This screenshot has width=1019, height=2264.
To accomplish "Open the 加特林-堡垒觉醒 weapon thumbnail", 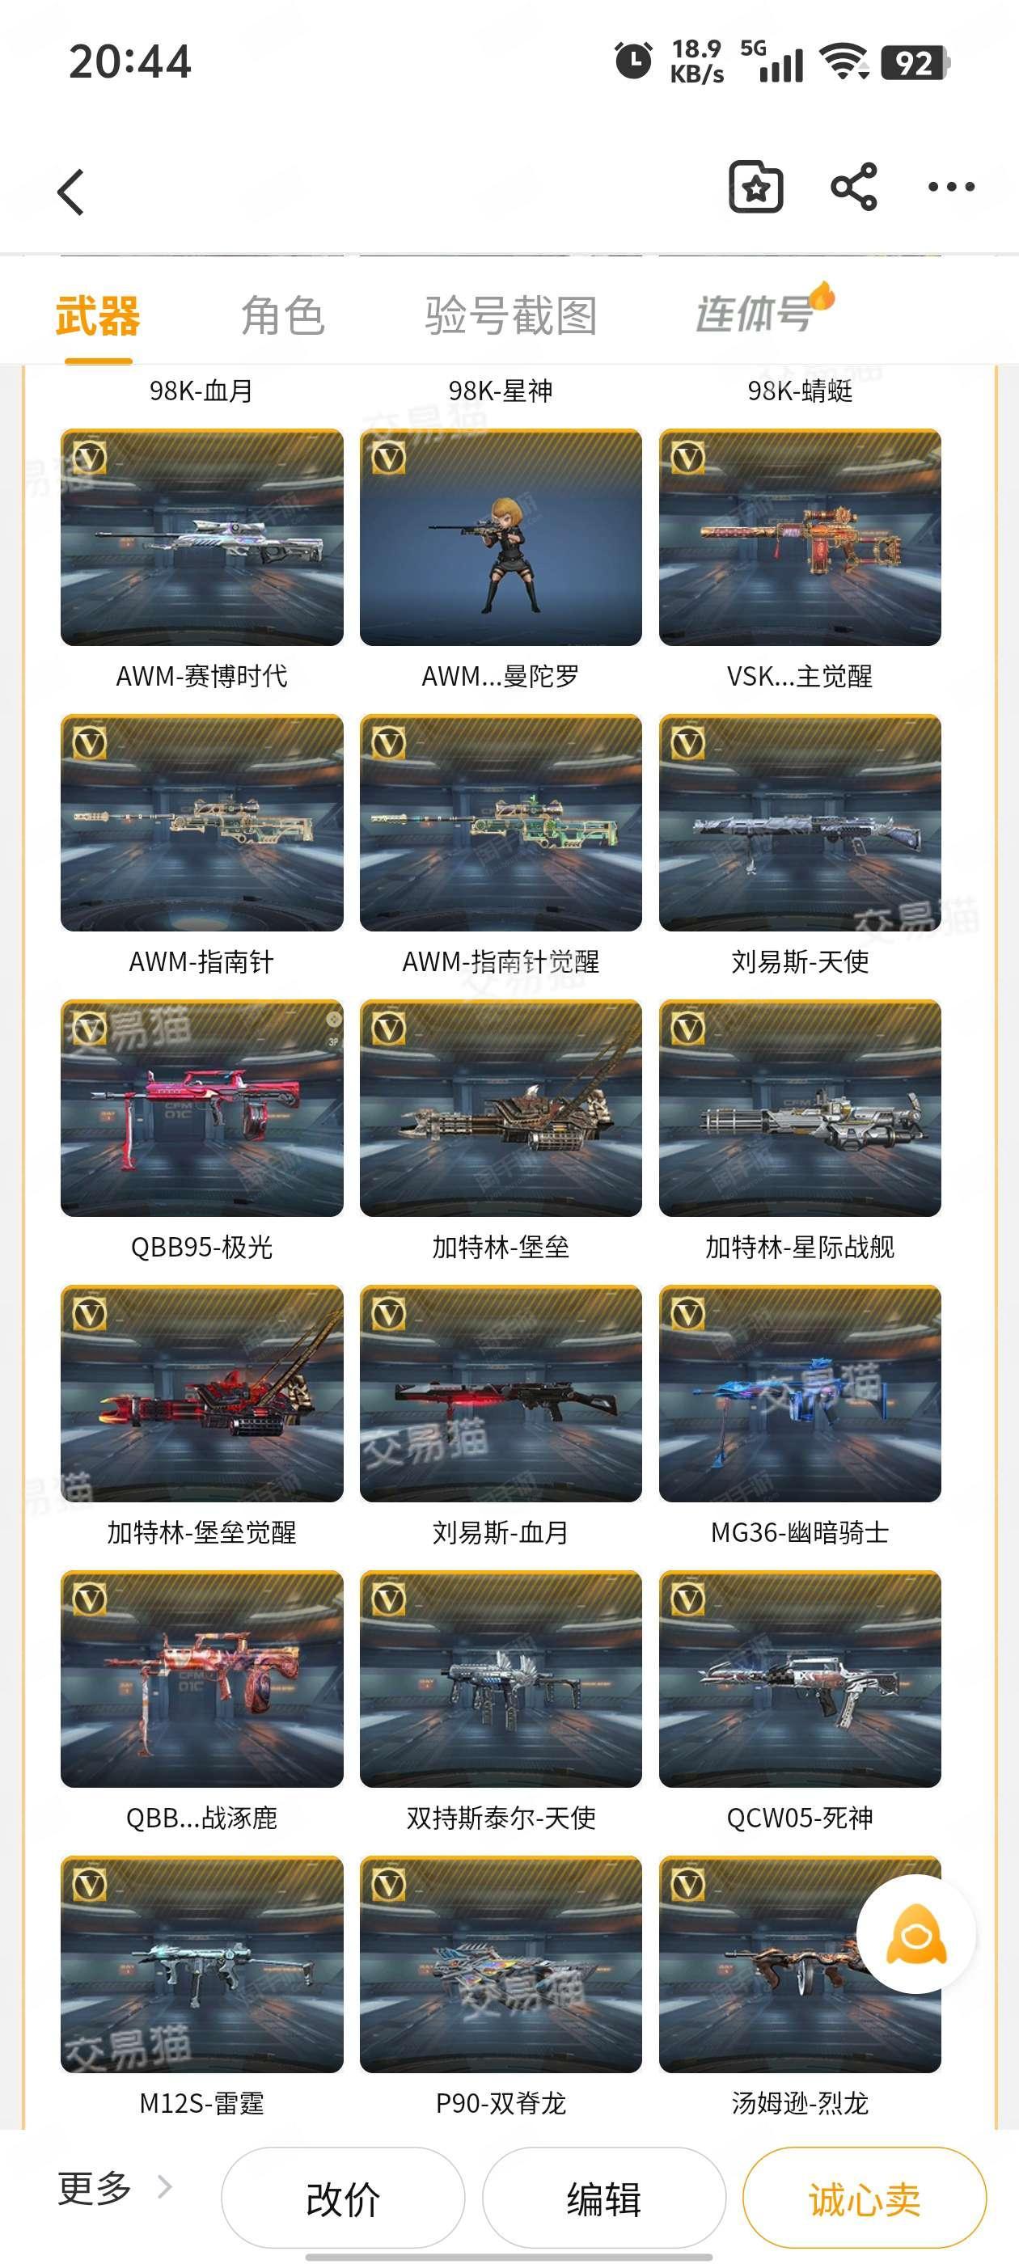I will (202, 1393).
